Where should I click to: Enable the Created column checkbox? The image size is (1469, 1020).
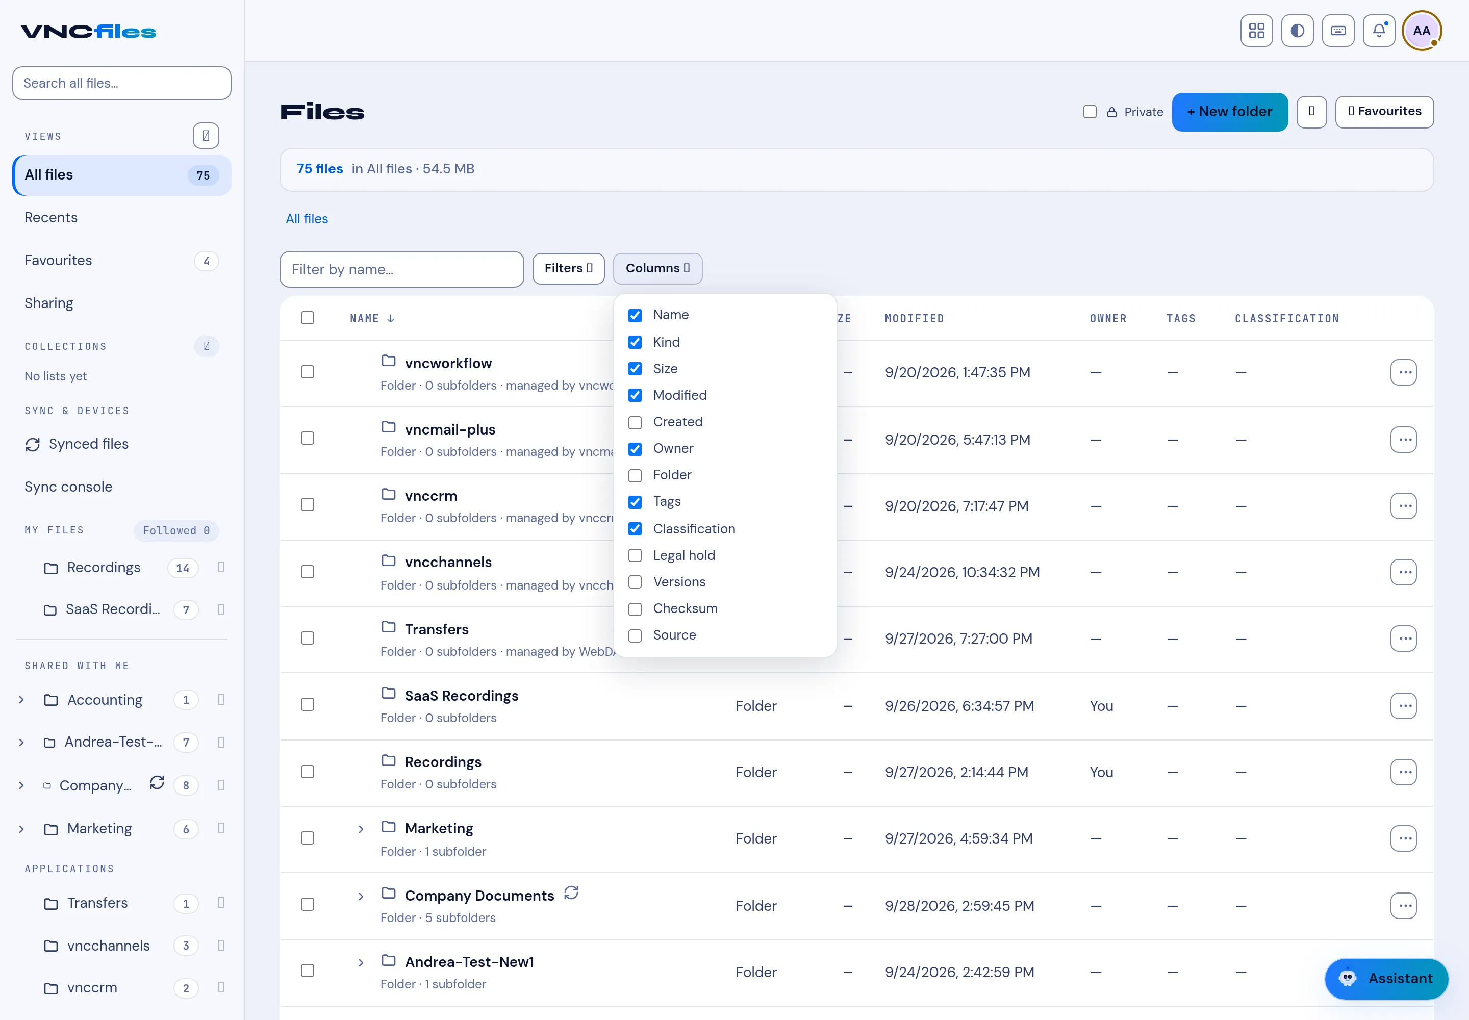coord(635,422)
